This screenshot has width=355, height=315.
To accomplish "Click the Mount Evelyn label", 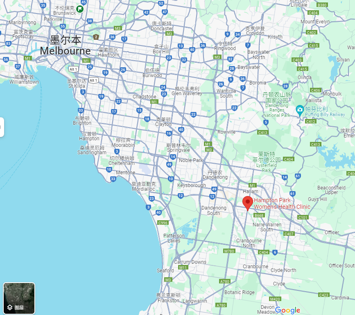I will 315,22.
